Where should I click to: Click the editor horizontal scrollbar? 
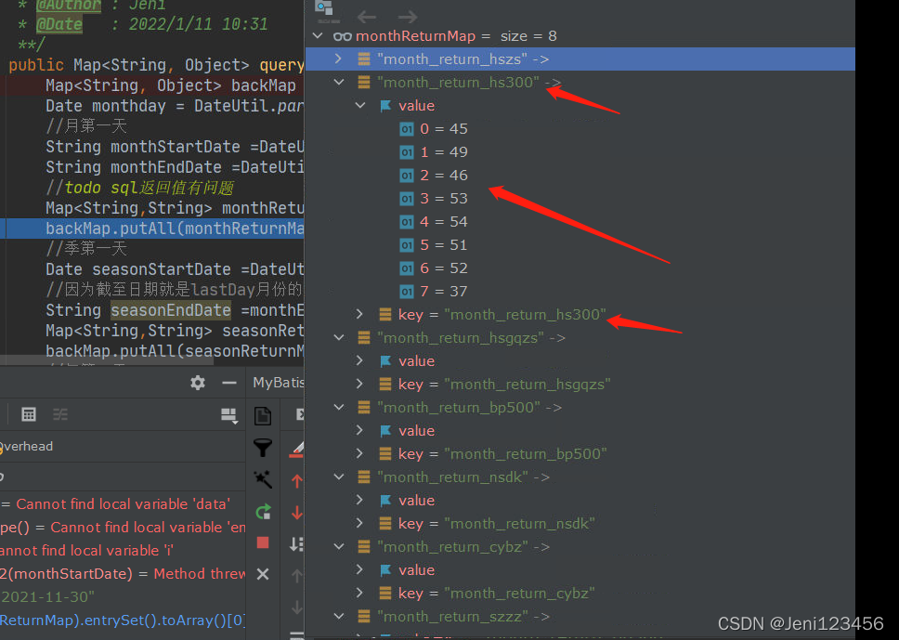click(x=107, y=360)
